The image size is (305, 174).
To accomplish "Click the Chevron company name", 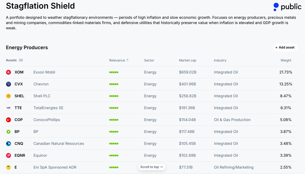I will click(41, 84).
